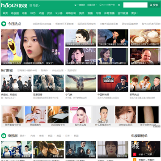
Task: Click the magnifier 搜索 button
Action: [x=154, y=5]
